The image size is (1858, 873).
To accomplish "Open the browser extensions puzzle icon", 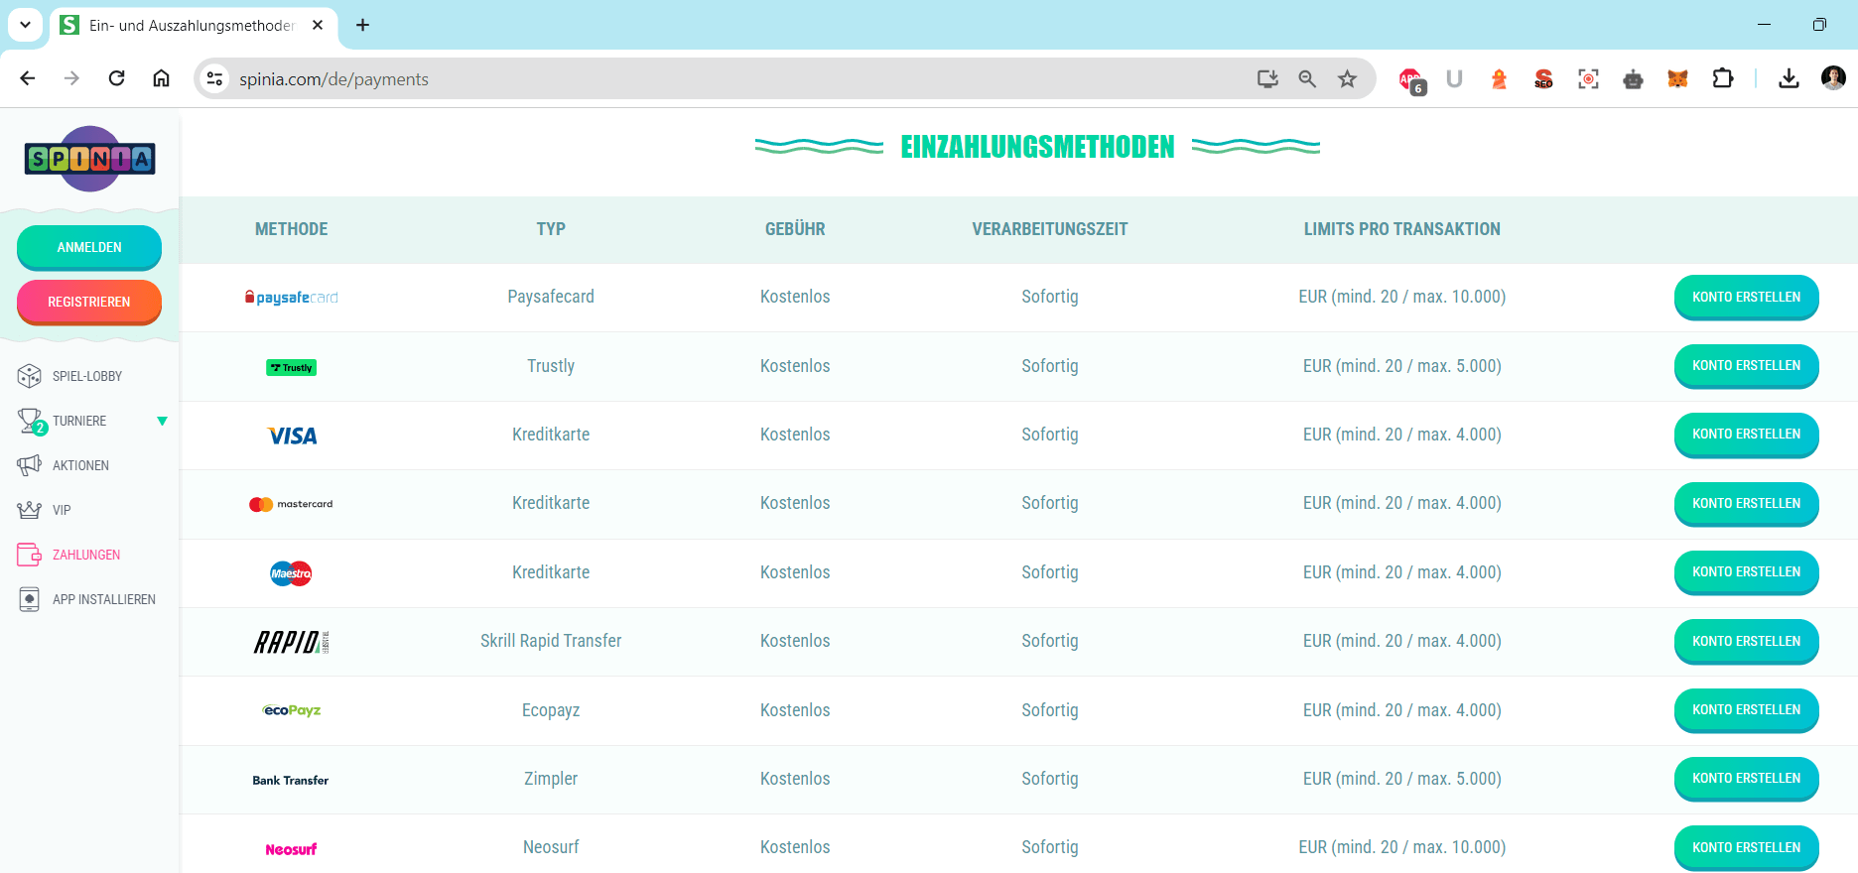I will (x=1723, y=78).
